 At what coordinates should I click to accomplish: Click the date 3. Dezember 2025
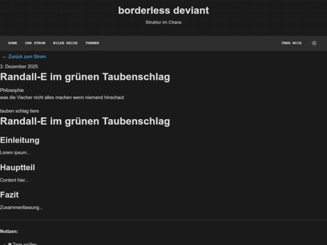click(19, 67)
